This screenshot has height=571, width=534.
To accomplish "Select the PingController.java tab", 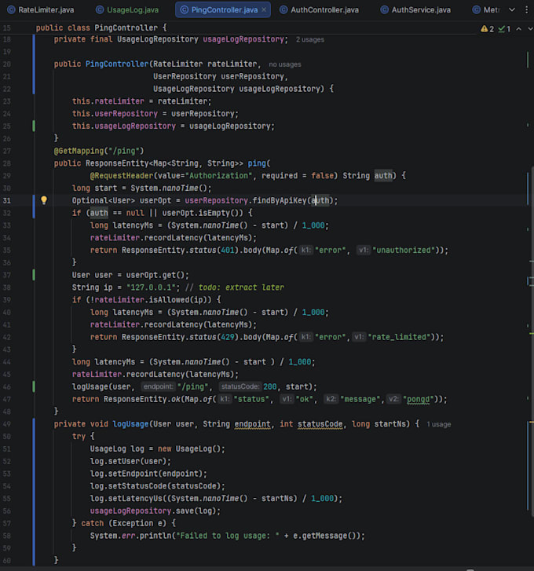I will pyautogui.click(x=225, y=10).
